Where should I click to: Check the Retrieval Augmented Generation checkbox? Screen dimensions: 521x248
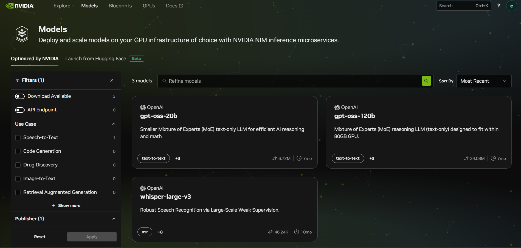18,192
